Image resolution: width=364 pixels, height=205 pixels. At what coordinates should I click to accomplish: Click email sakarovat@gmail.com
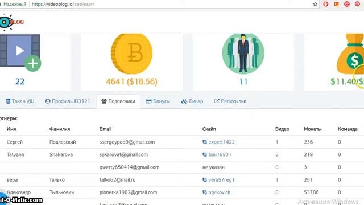tap(123, 154)
